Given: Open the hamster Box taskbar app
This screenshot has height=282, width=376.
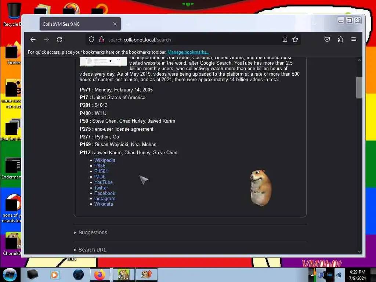Looking at the screenshot, I should click(x=123, y=275).
